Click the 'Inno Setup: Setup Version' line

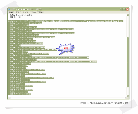26,23
